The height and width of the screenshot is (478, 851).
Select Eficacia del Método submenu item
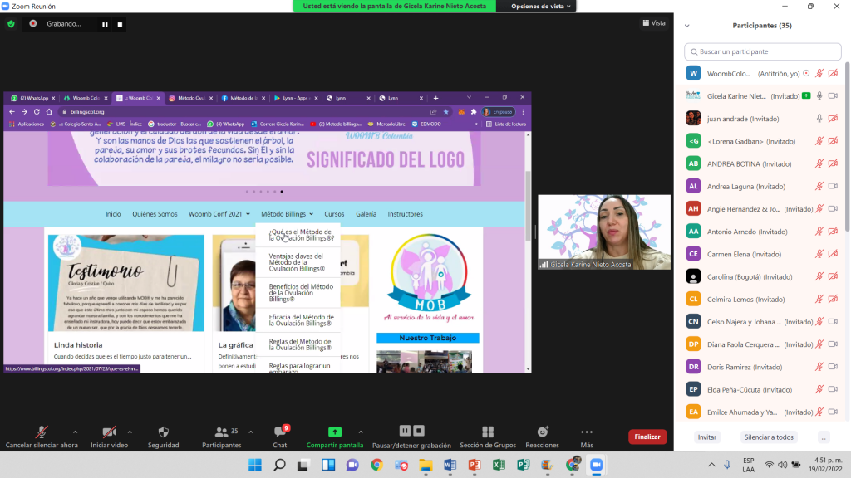tap(298, 319)
